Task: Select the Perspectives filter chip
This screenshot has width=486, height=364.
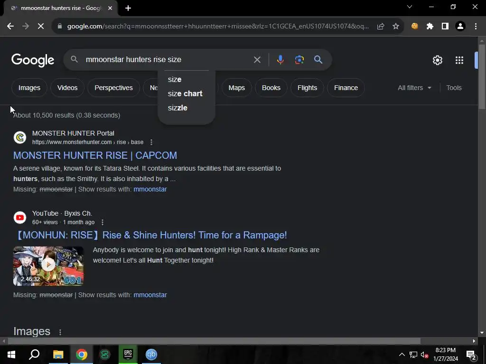Action: 113,88
